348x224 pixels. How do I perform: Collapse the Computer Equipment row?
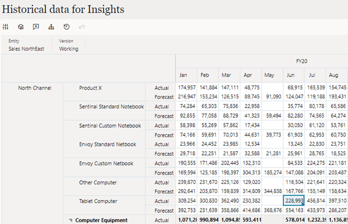[x=71, y=220]
